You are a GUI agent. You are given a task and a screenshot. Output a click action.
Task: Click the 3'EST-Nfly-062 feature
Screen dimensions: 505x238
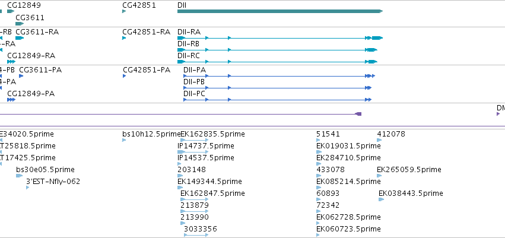click(28, 188)
